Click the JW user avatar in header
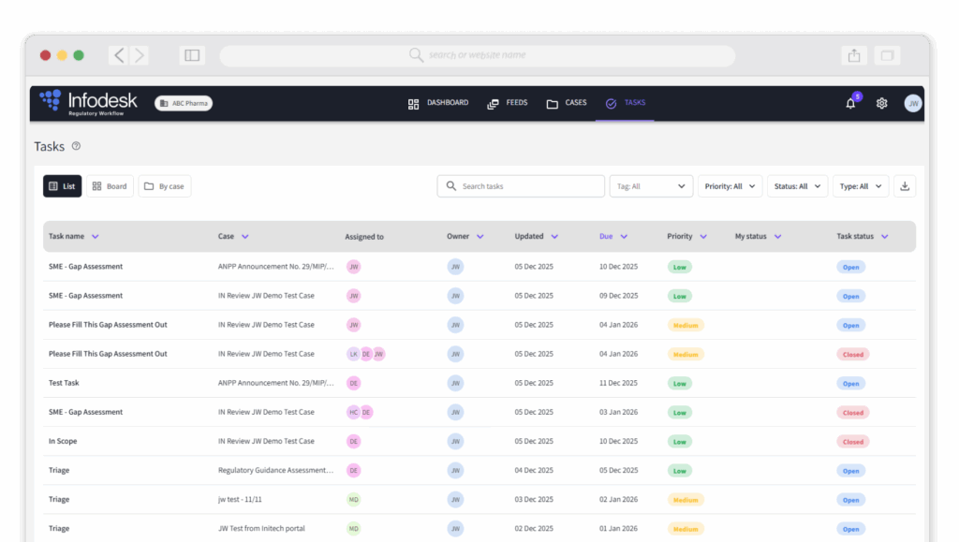The height and width of the screenshot is (542, 959). 913,104
